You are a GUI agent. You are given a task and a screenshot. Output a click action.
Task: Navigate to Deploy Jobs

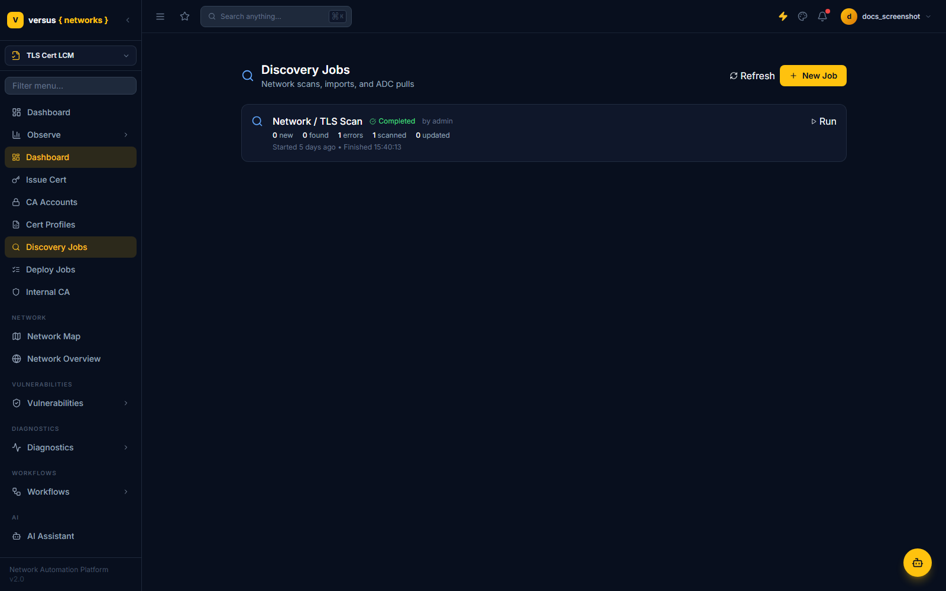[x=70, y=269]
